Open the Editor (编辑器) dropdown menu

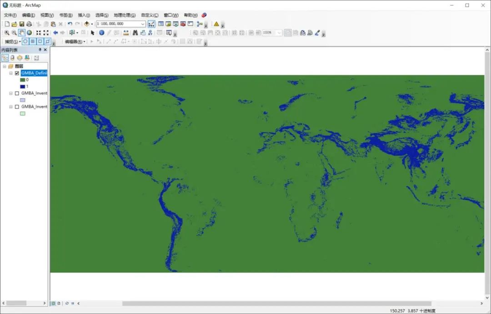click(75, 41)
